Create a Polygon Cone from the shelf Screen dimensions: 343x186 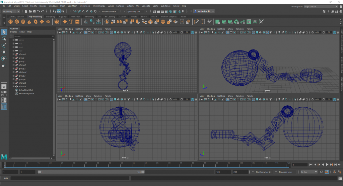(x=29, y=22)
